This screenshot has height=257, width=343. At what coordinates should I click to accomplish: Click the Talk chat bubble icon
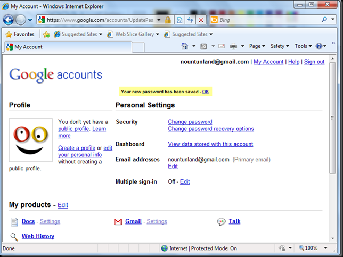[x=221, y=221]
